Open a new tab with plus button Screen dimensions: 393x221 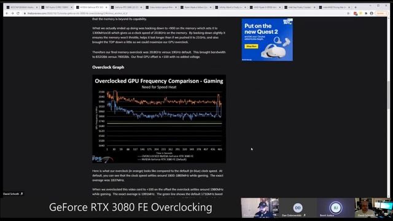point(356,7)
